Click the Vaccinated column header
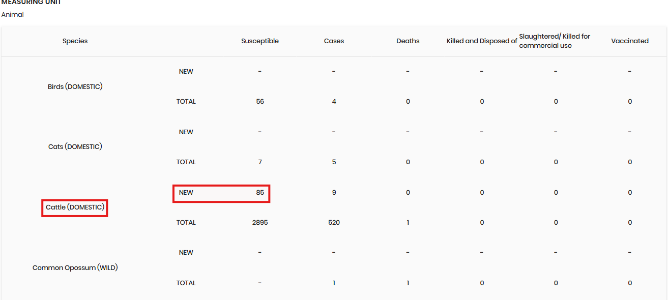This screenshot has height=300, width=668. [x=629, y=41]
